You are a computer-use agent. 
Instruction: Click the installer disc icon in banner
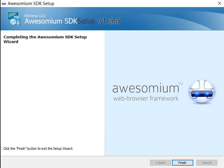point(14,18)
